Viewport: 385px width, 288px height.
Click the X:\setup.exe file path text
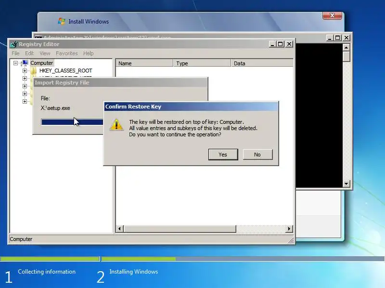click(x=55, y=108)
